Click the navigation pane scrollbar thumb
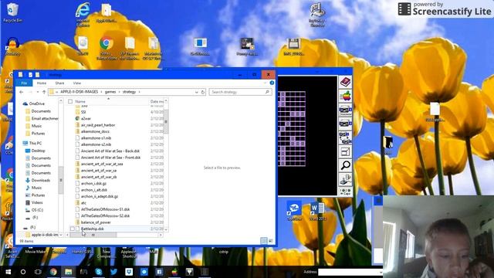The height and width of the screenshot is (278, 494). pos(61,180)
